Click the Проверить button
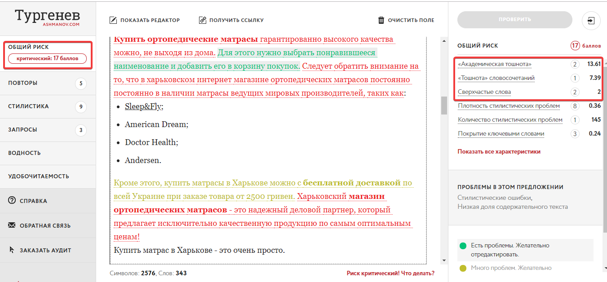 (515, 20)
